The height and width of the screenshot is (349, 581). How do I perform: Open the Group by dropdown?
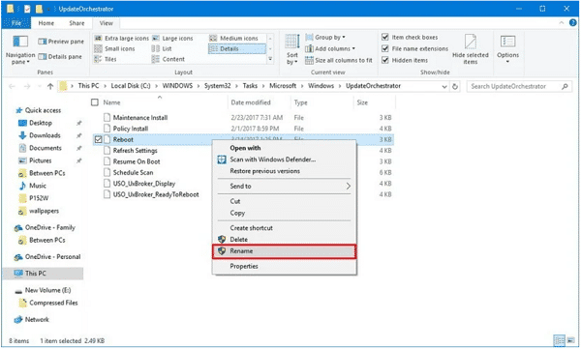tap(325, 37)
